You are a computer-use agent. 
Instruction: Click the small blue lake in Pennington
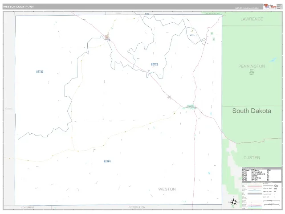(x=273, y=60)
